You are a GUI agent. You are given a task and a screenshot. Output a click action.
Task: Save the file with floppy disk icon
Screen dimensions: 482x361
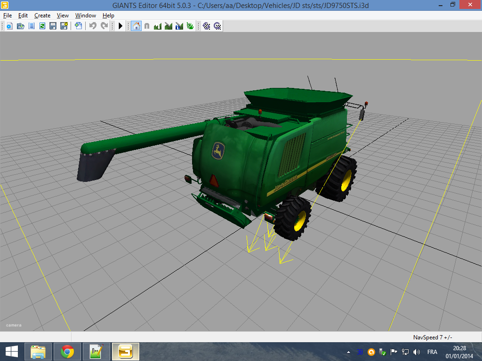(53, 26)
